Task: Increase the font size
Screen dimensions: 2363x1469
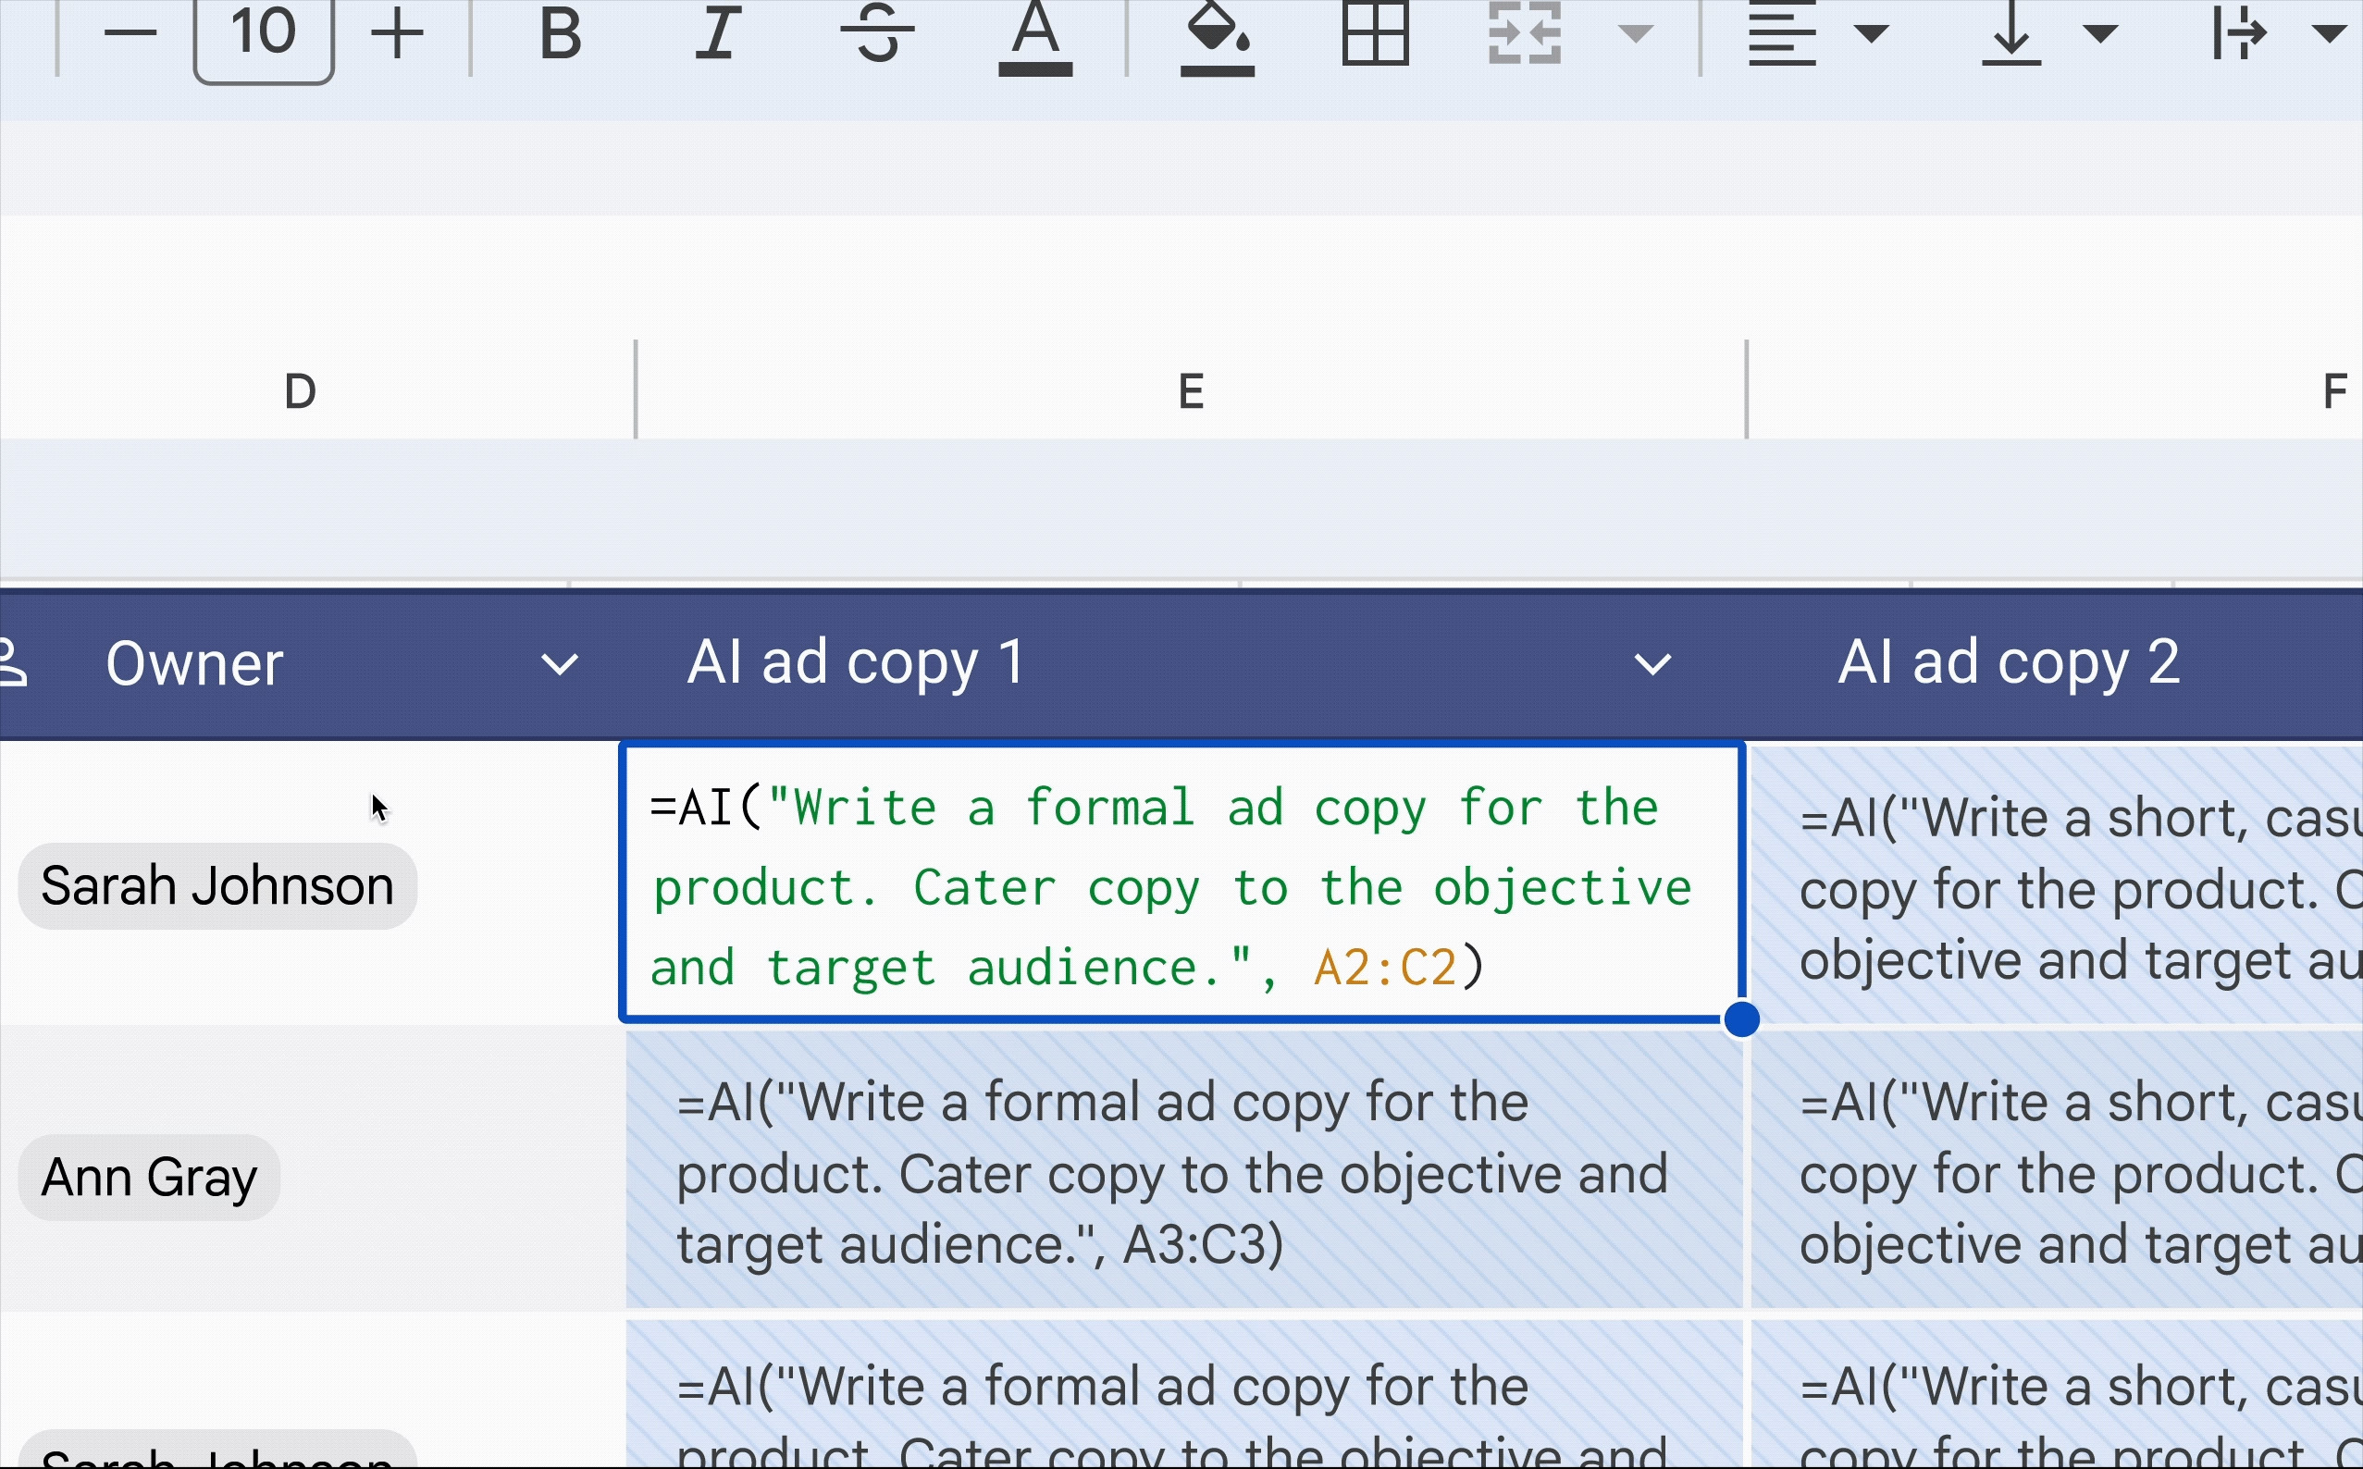Action: [x=398, y=34]
